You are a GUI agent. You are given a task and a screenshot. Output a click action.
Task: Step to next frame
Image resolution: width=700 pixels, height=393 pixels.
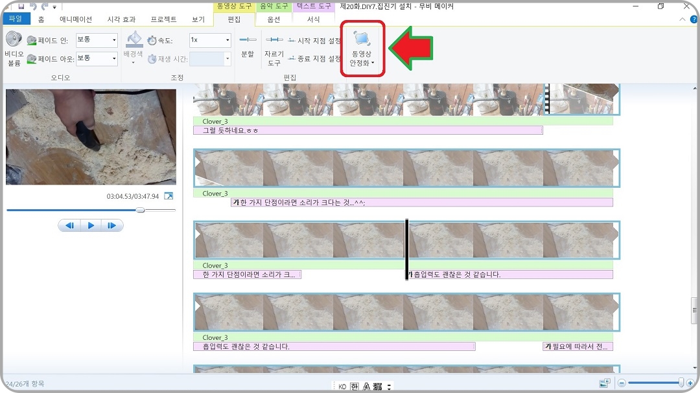112,226
